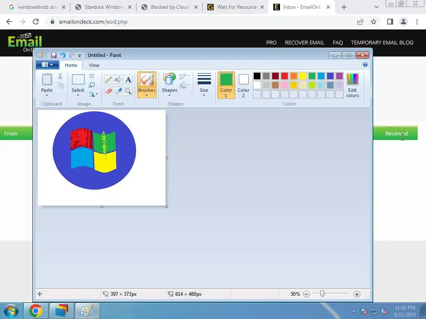Click the Edit colors rainbow icon
This screenshot has height=319, width=426.
pyautogui.click(x=352, y=79)
